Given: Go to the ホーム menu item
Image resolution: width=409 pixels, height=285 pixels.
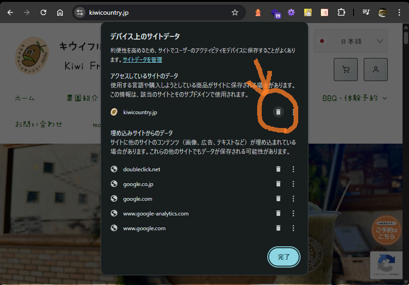Looking at the screenshot, I should tap(25, 98).
